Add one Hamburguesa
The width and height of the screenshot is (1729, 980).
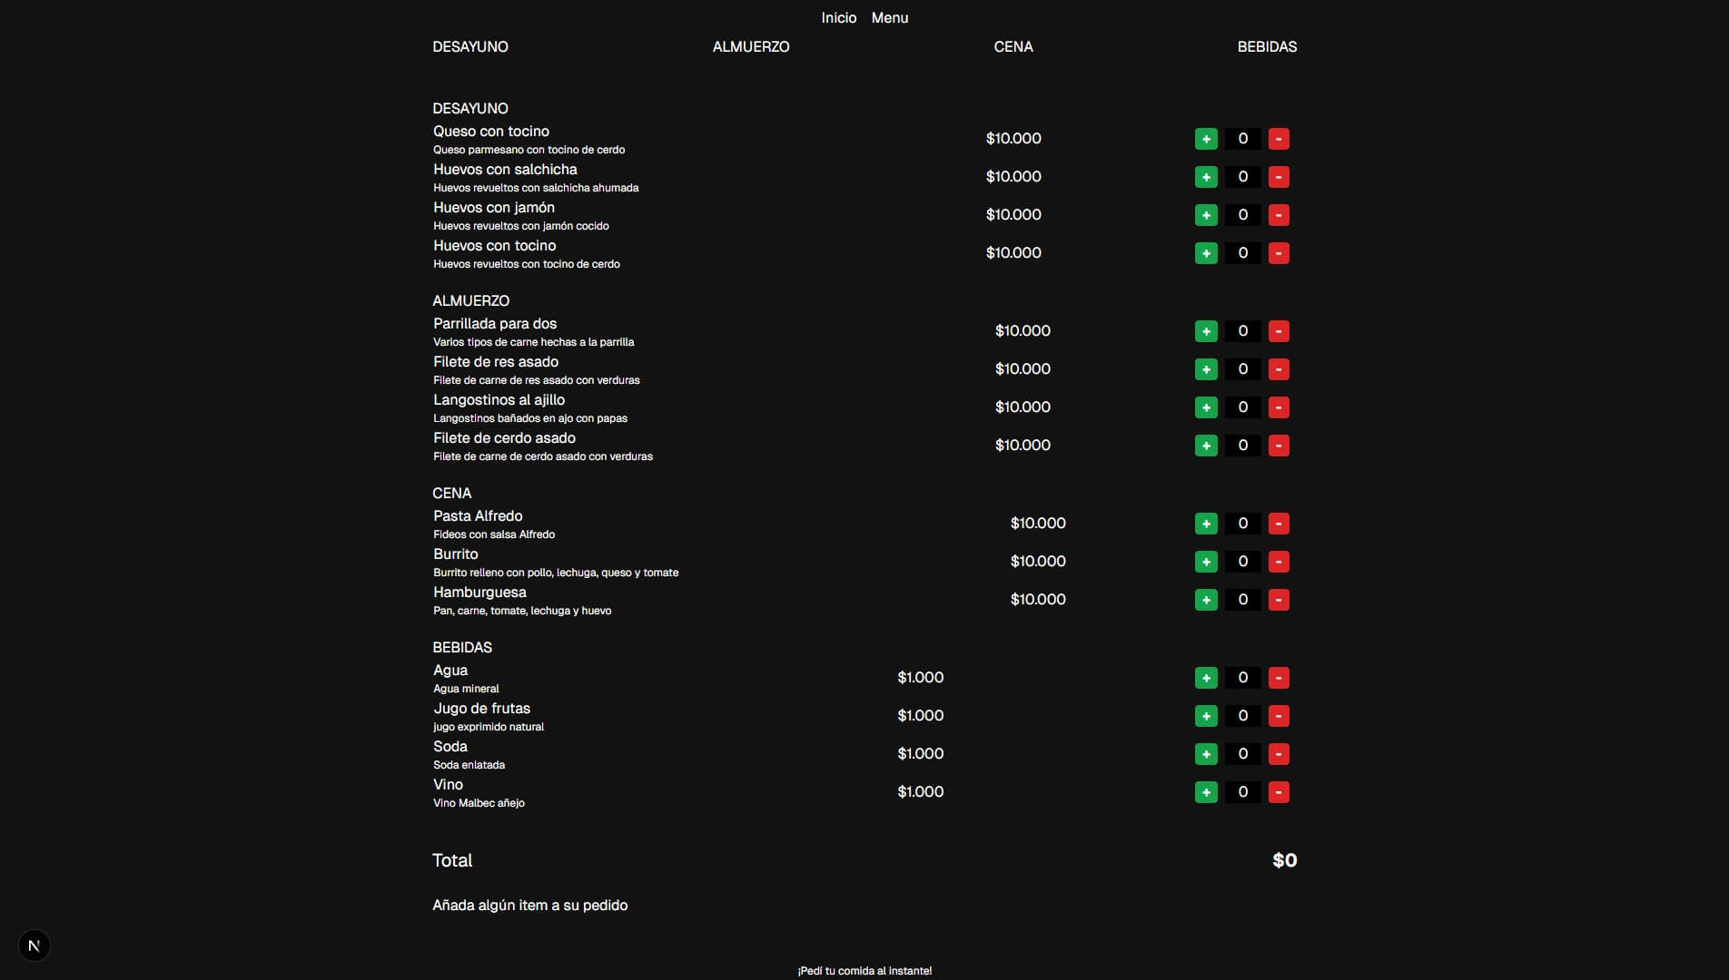pyautogui.click(x=1206, y=600)
